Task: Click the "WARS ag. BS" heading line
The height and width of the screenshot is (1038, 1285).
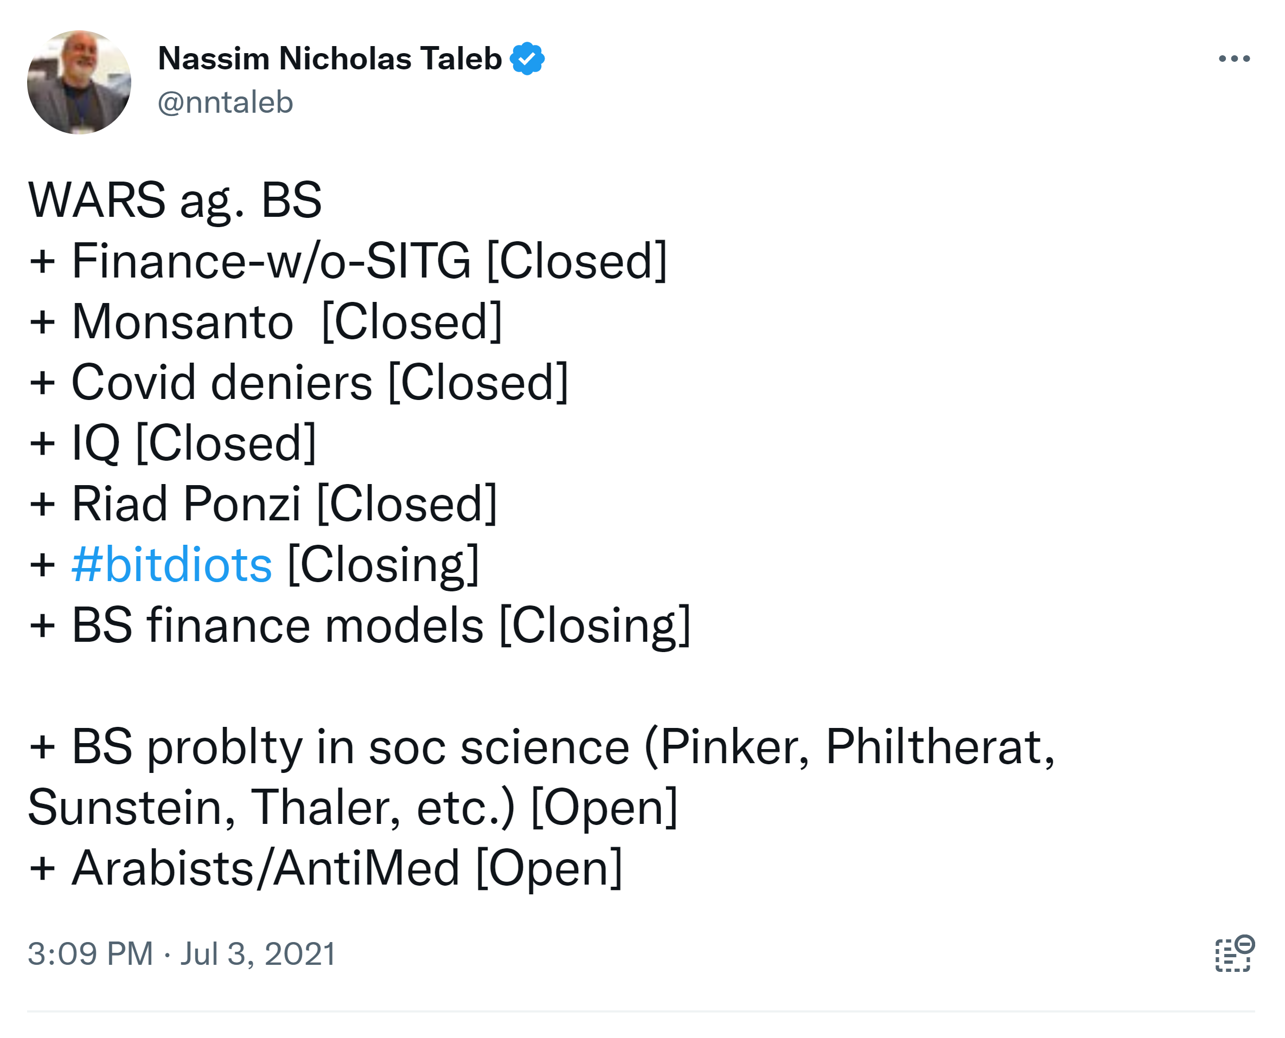Action: click(175, 199)
